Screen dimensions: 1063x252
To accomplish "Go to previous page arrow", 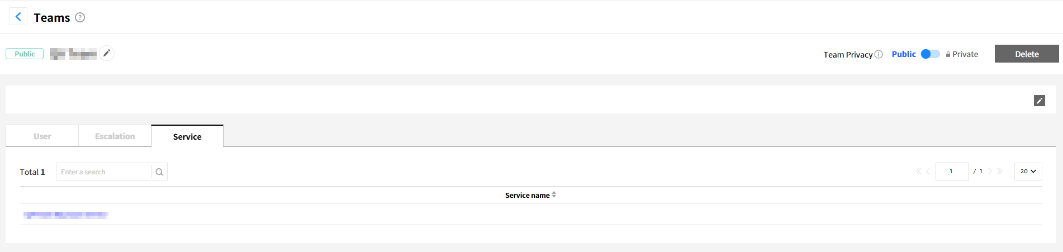I will [x=928, y=172].
